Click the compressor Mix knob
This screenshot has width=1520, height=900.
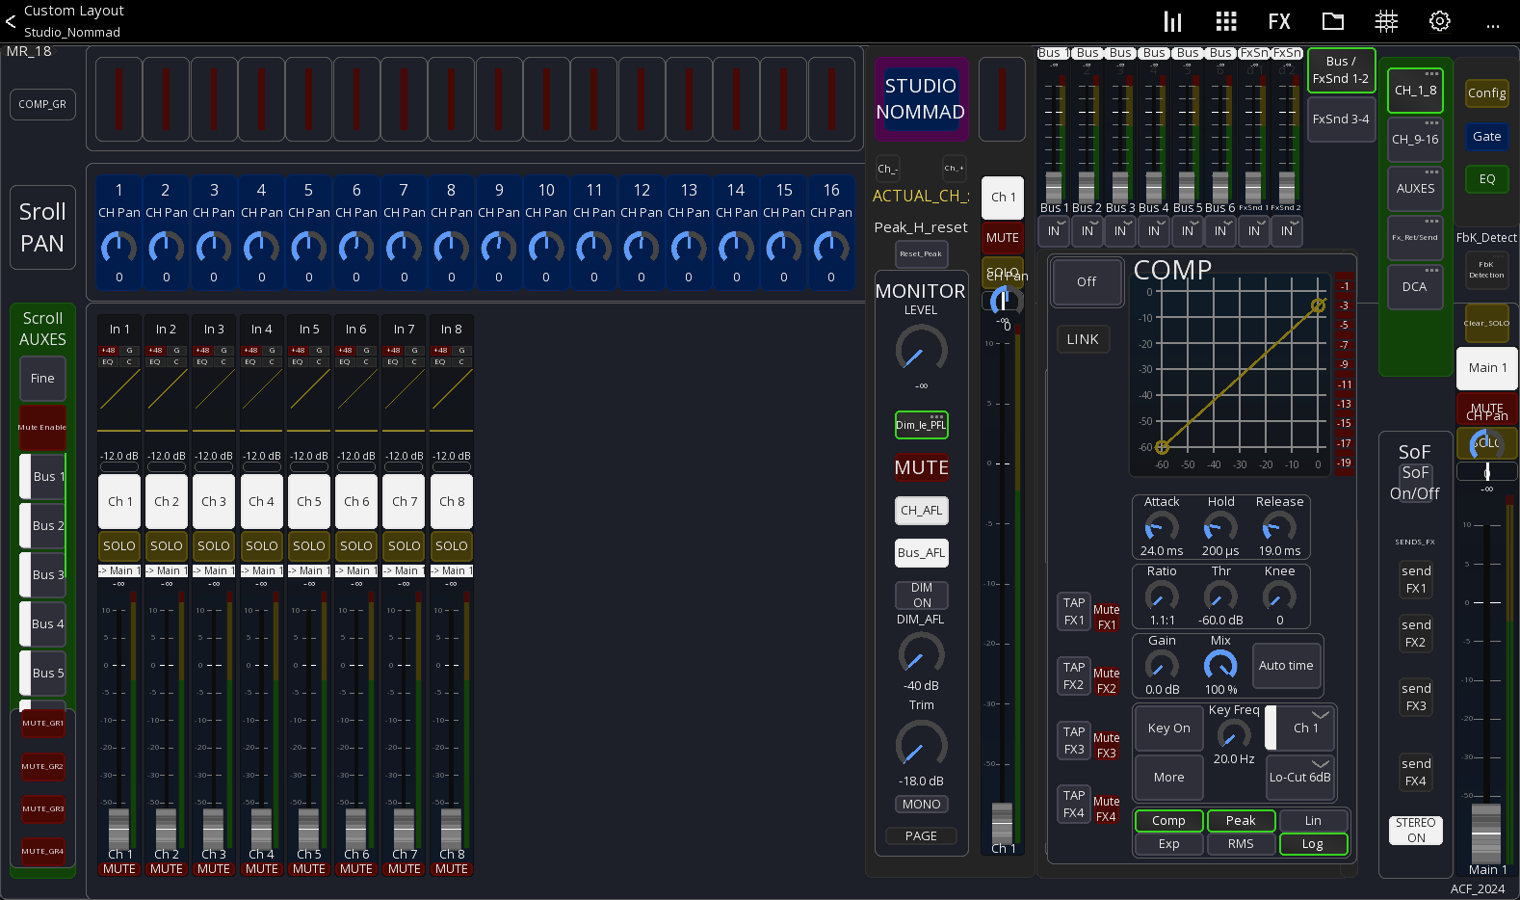click(1220, 666)
